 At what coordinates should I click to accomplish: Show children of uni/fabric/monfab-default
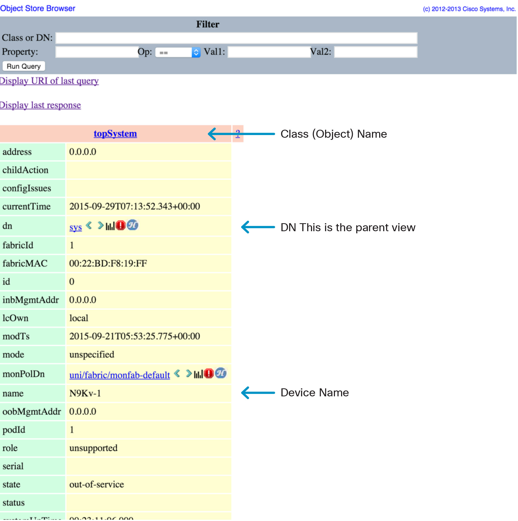click(189, 374)
